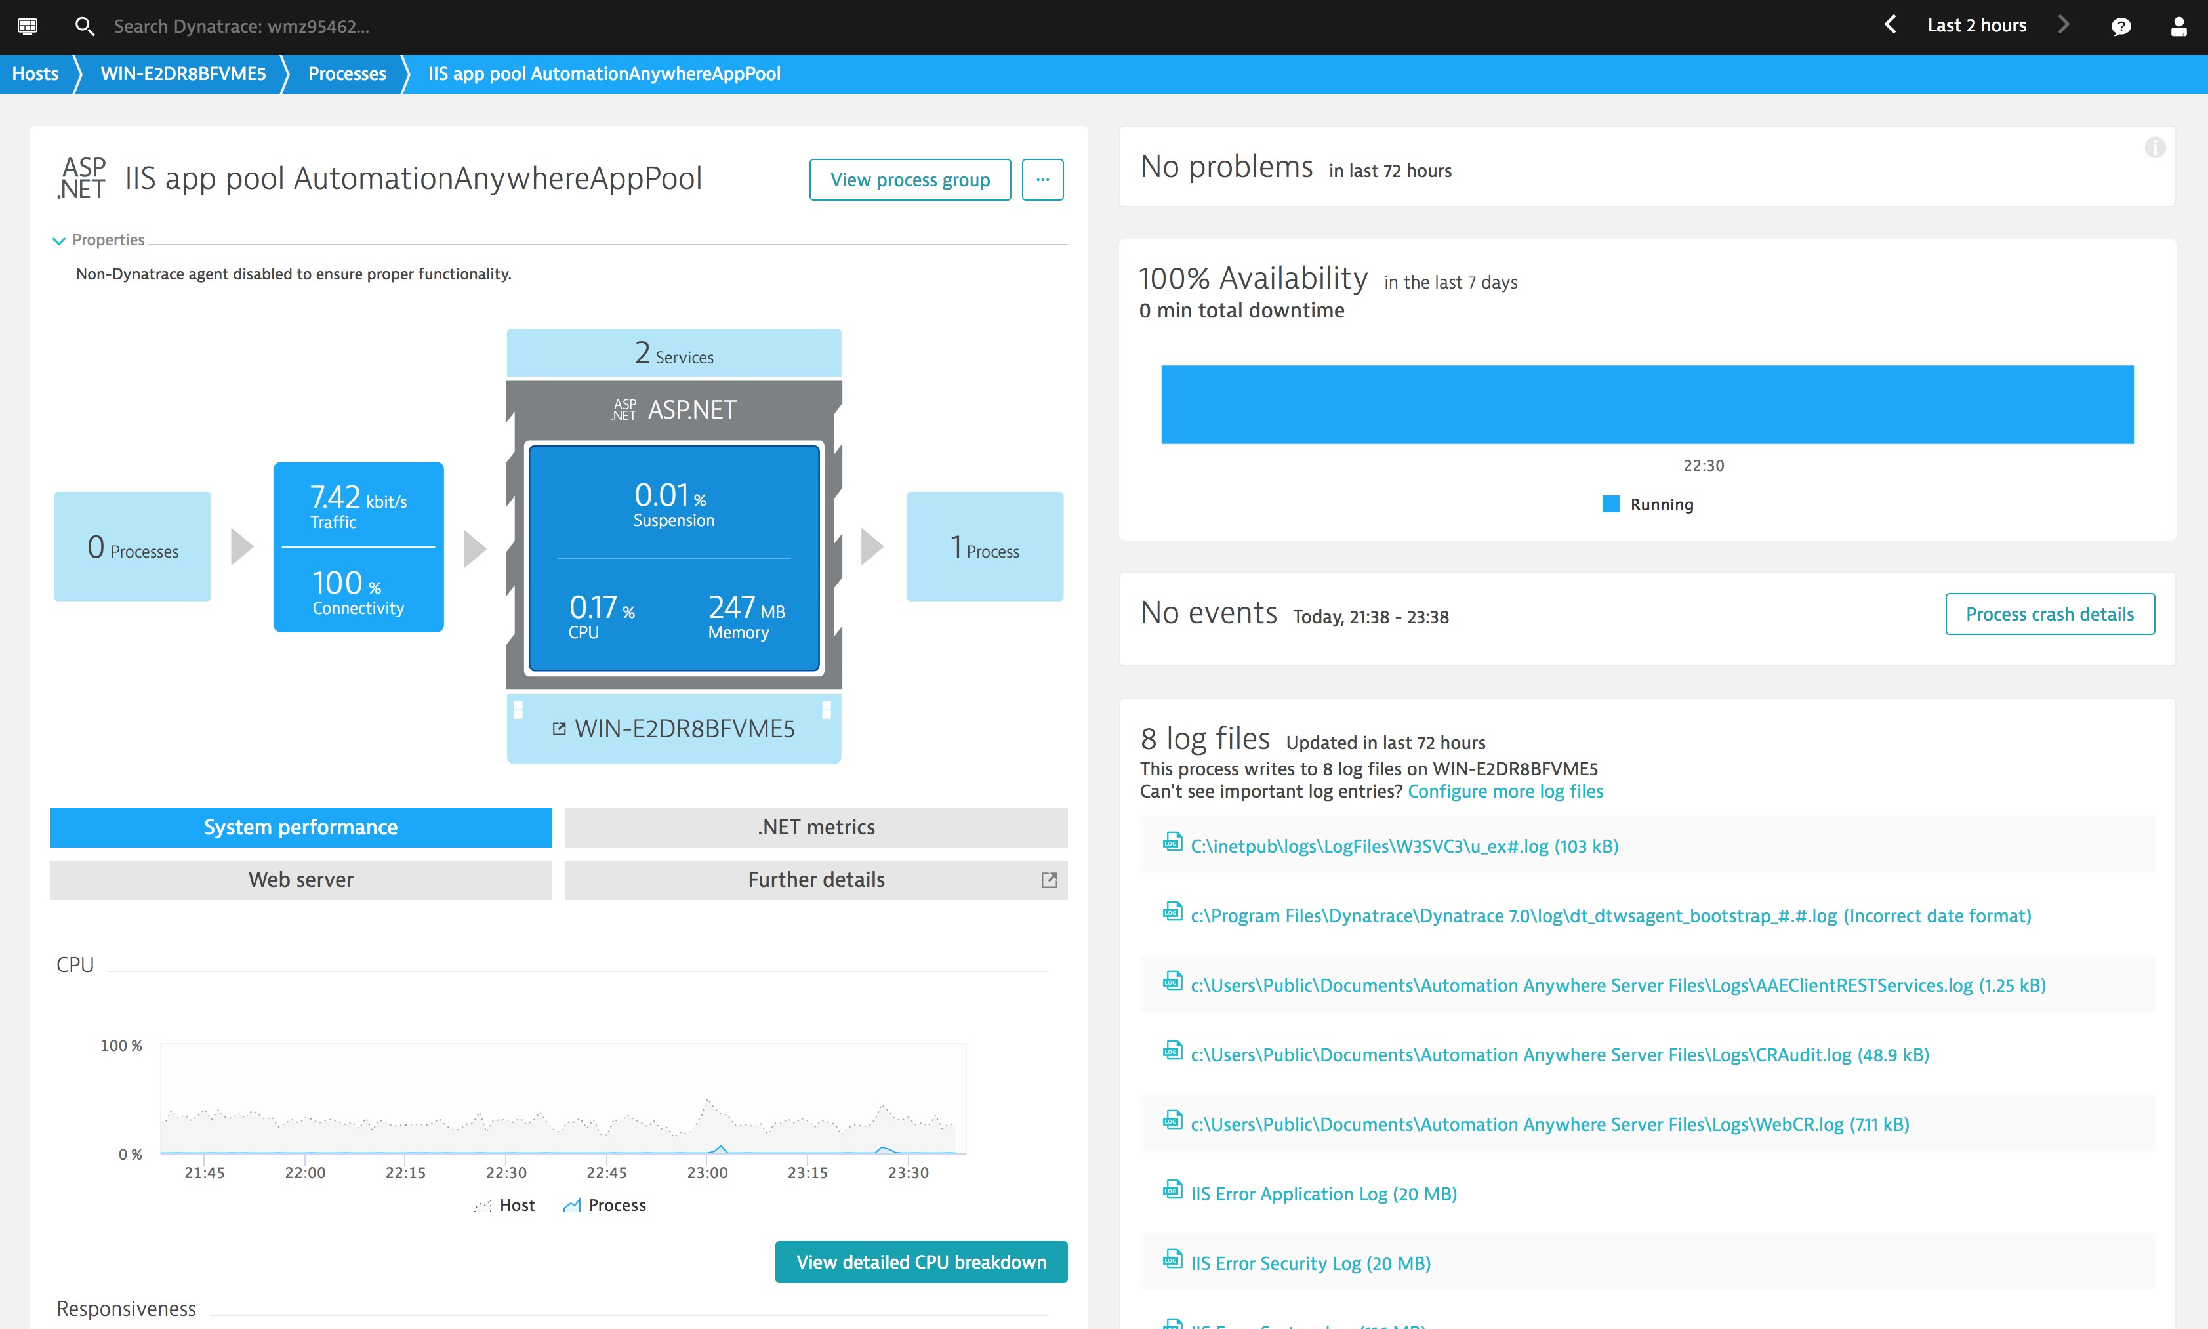Switch to the .NET metrics tab

[x=815, y=827]
